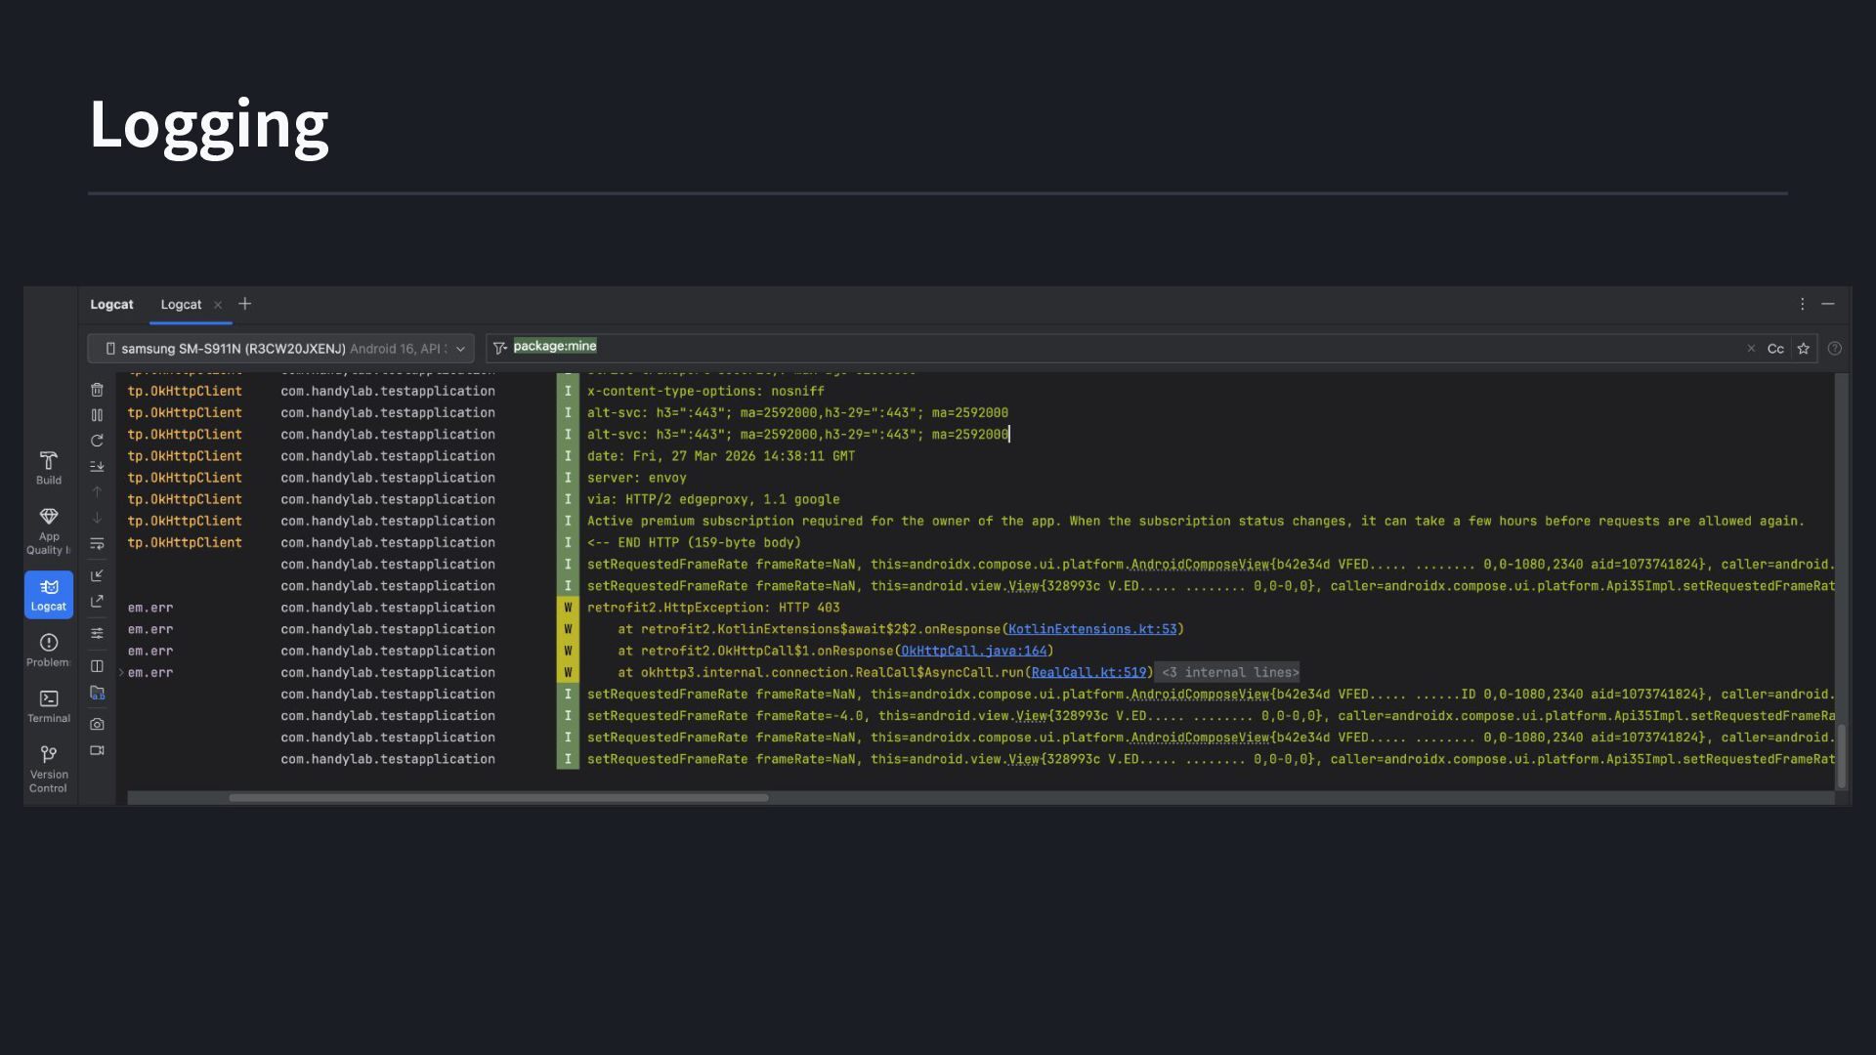Open the Terminal tool window
Screen dimensions: 1876x1055
[x=49, y=705]
